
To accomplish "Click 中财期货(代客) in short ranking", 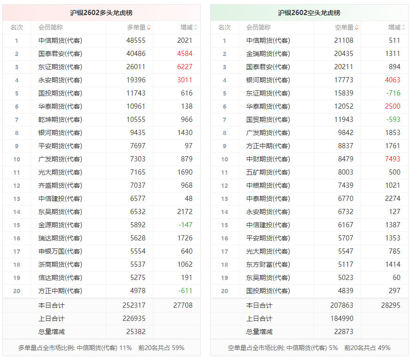I will pyautogui.click(x=268, y=159).
